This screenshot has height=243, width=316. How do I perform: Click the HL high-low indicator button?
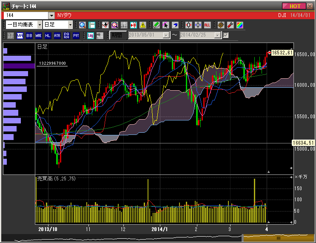click(48, 35)
